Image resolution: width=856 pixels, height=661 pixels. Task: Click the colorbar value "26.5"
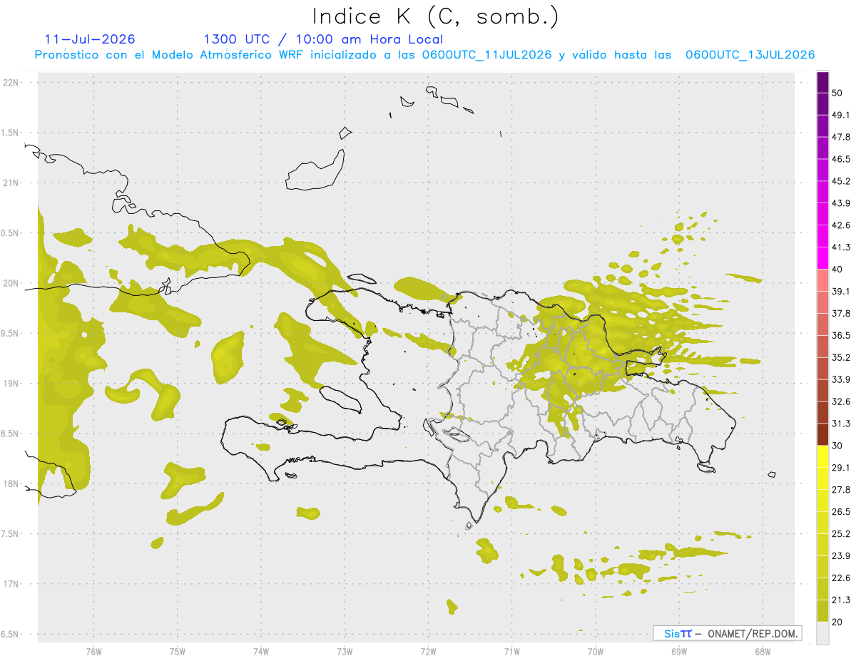pos(842,512)
